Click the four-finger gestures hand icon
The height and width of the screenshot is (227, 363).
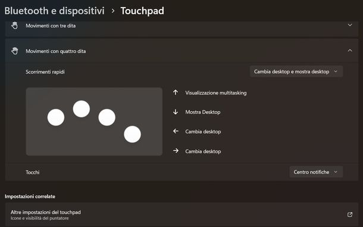15,51
